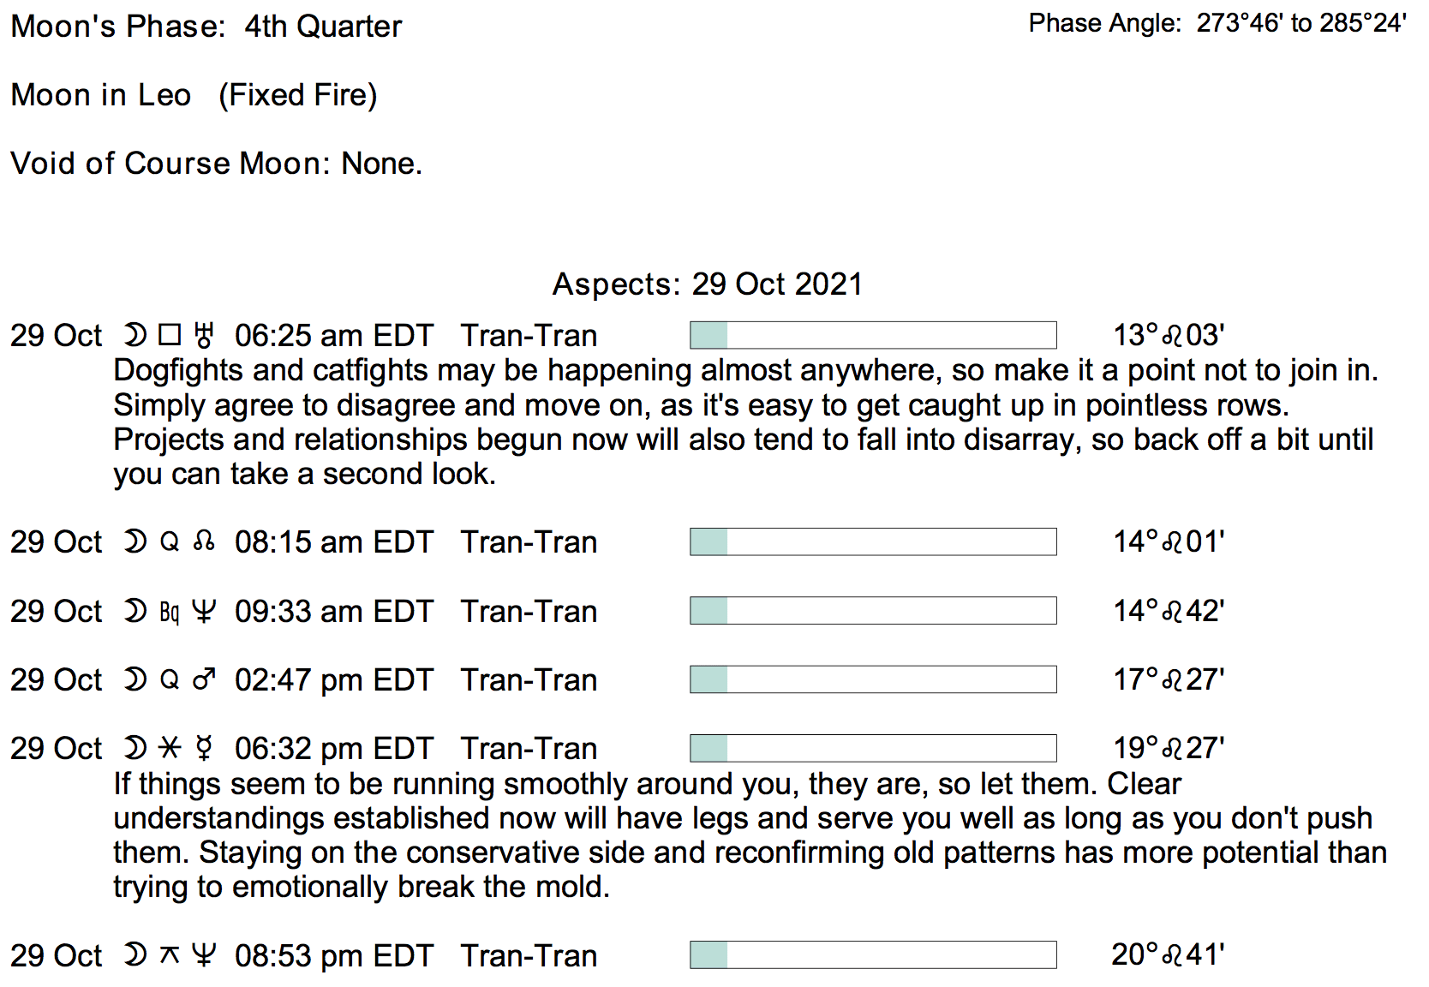Click the Moon glyph in the 06:25 am row
Viewport: 1429px width, 987px height.
click(135, 335)
